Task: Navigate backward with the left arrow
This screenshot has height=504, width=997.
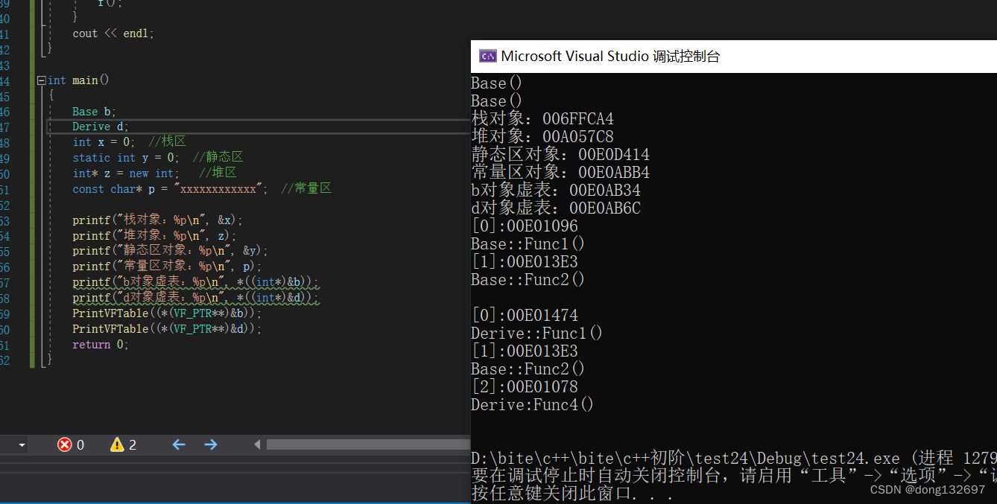Action: [x=179, y=444]
